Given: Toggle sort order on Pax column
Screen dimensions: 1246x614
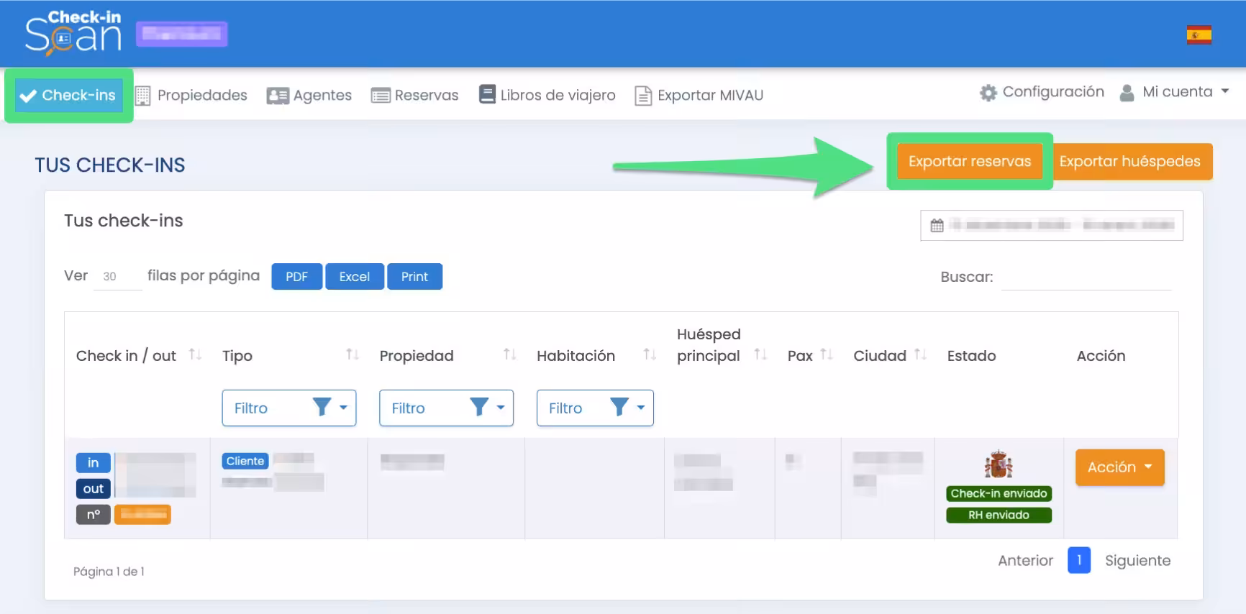Looking at the screenshot, I should [x=827, y=354].
